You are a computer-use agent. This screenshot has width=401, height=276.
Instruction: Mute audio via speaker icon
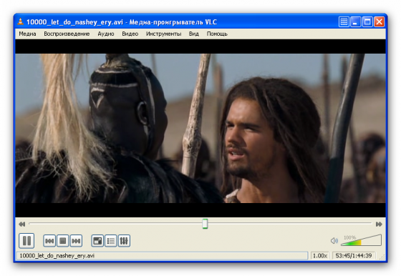(x=334, y=241)
